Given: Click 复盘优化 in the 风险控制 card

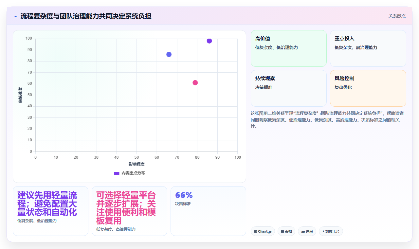Looking at the screenshot, I should [343, 87].
